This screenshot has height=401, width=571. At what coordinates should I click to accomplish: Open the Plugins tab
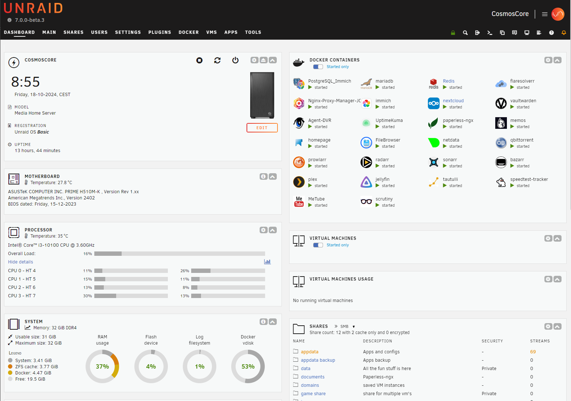coord(160,32)
